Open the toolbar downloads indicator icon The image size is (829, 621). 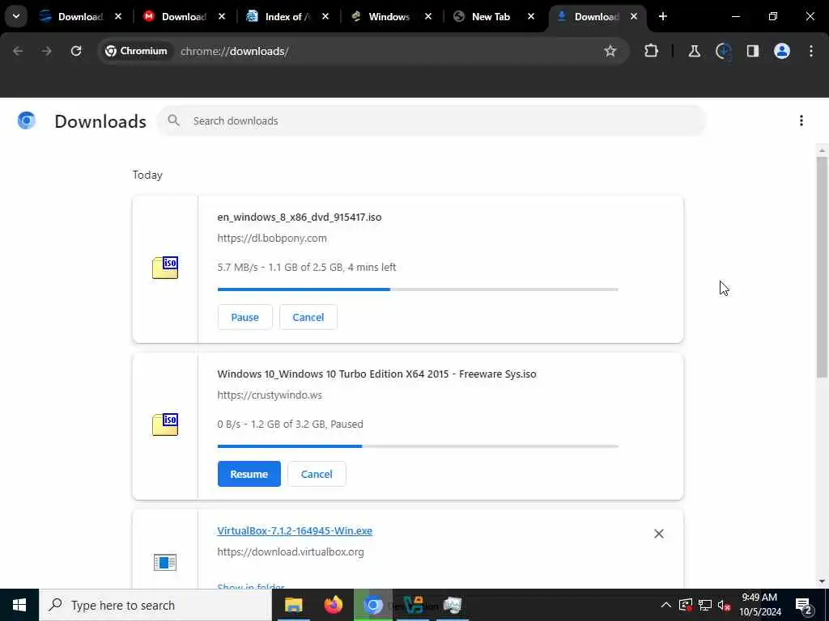point(723,51)
